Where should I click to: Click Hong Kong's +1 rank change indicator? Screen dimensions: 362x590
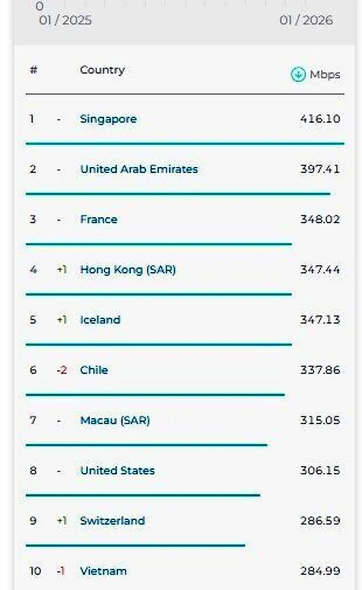[x=62, y=270]
